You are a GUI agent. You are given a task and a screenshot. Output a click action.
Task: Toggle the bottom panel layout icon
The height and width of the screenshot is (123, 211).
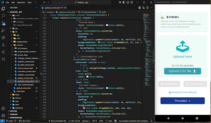[x=128, y=2]
